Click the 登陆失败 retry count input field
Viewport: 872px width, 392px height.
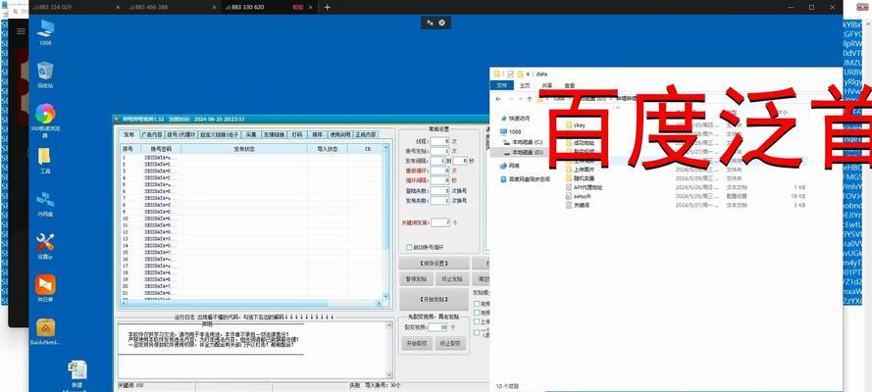pos(439,190)
